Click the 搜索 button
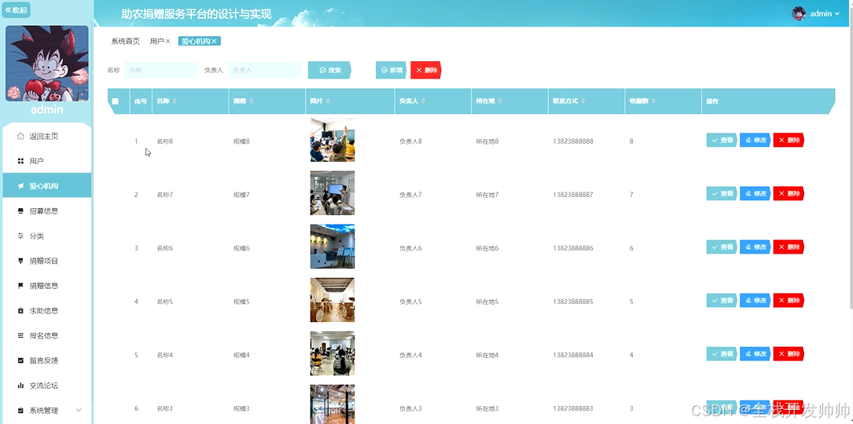 (329, 70)
